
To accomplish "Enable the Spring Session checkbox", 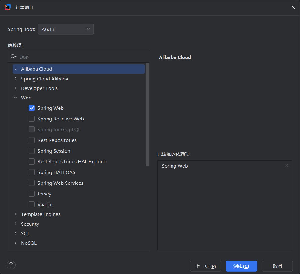I will coord(32,151).
